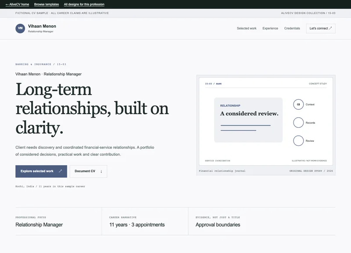
Task: Go back to AliveCV home
Action: pyautogui.click(x=17, y=4)
